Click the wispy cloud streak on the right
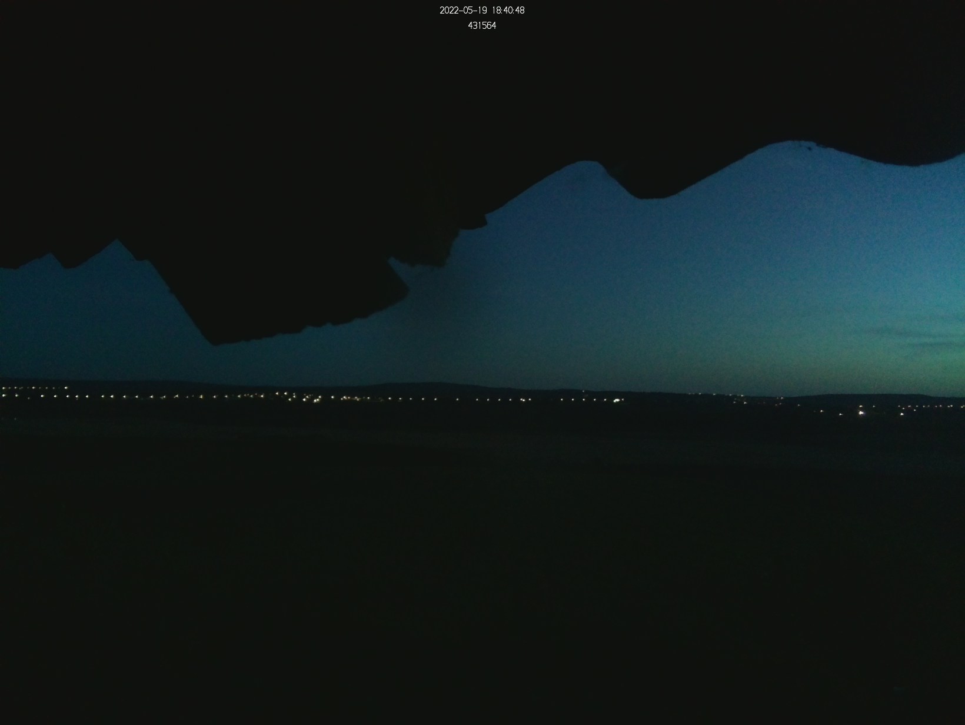This screenshot has height=725, width=965. pos(906,332)
